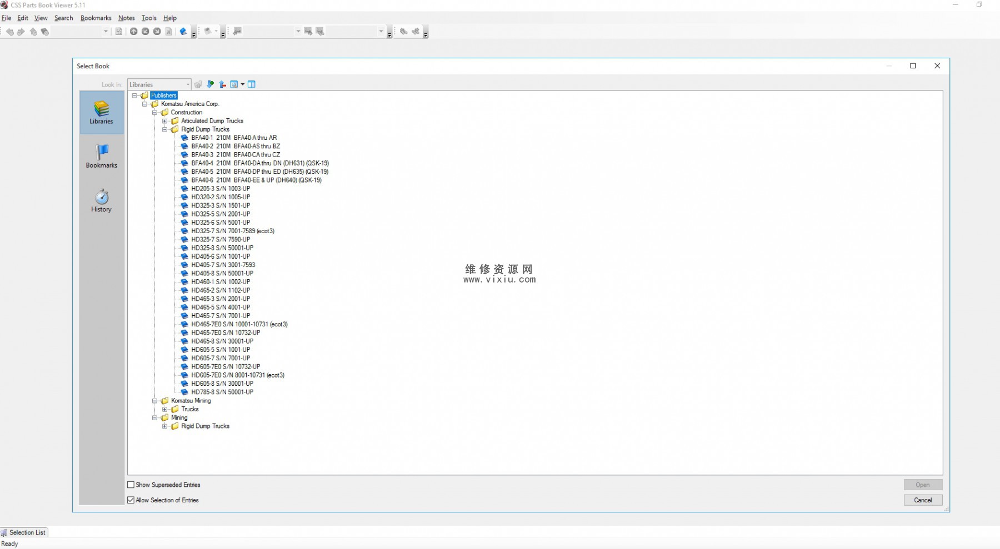Screen dimensions: 1000x549
Task: Uncheck Allow Selection of Entries
Action: pos(131,500)
